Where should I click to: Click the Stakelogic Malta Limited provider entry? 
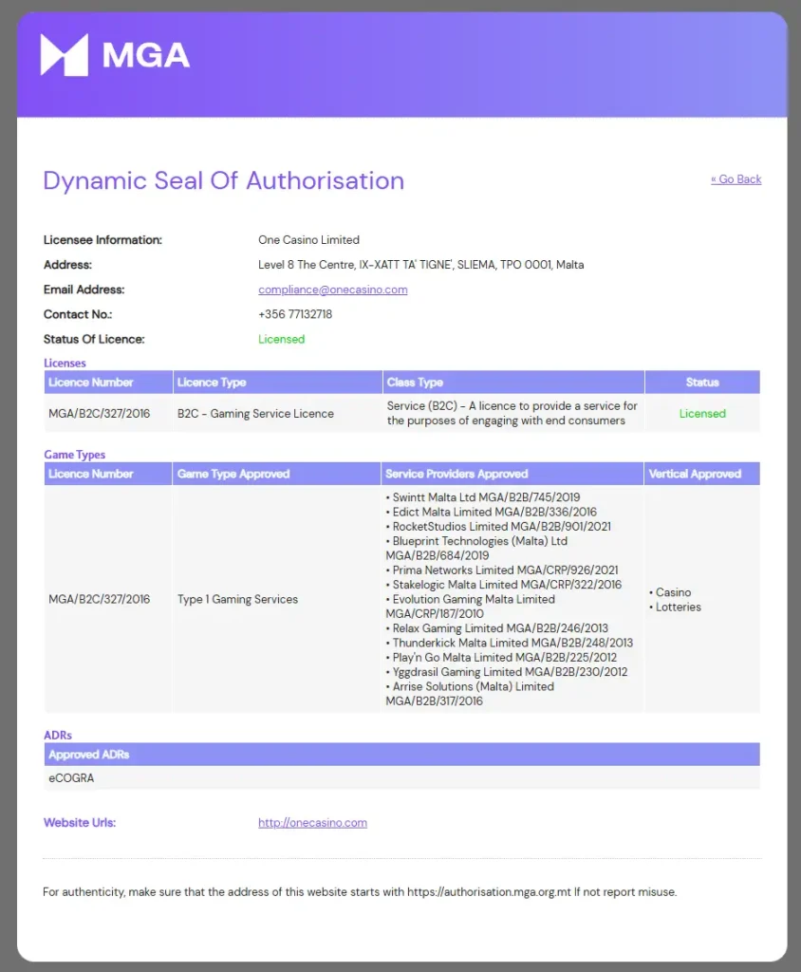pyautogui.click(x=503, y=585)
